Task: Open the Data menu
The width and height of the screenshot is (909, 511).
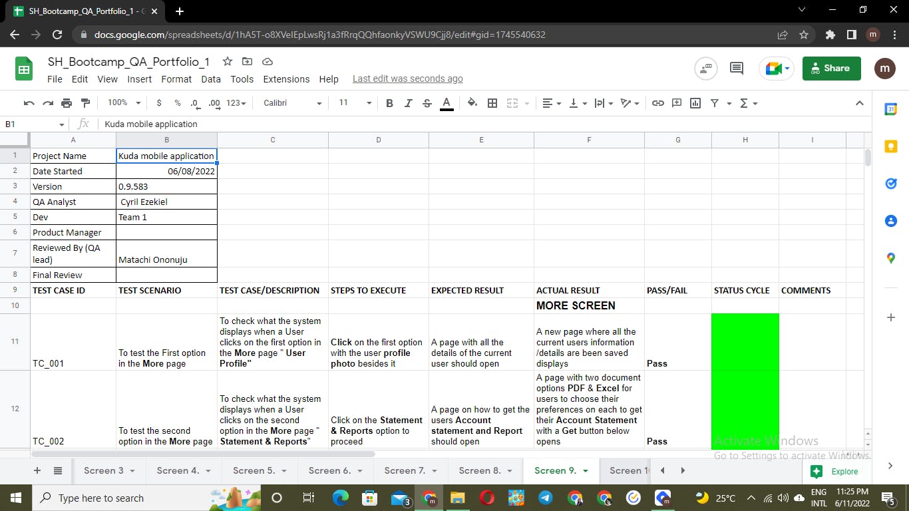Action: tap(211, 79)
